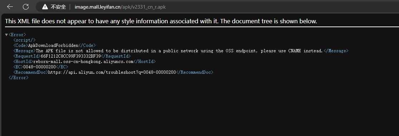Screen dimensions: 399x136
Task: Reload the page with the refresh icon
Action: pos(26,7)
